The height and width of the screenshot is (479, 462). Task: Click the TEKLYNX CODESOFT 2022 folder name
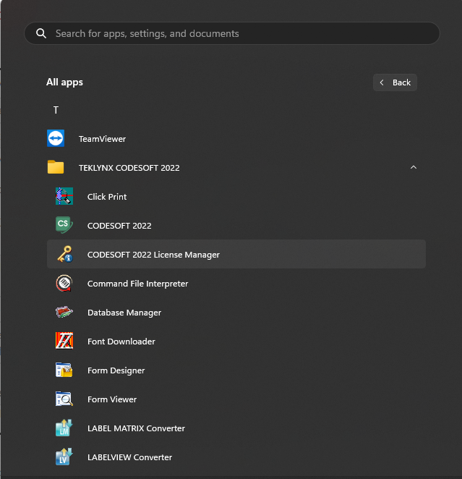pos(129,168)
